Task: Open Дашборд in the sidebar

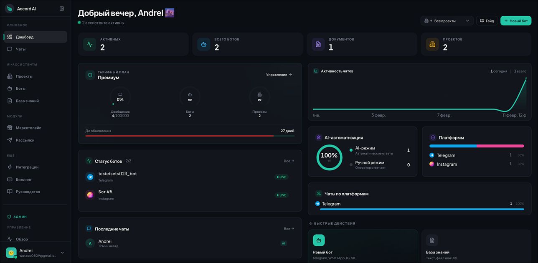Action: click(x=35, y=37)
